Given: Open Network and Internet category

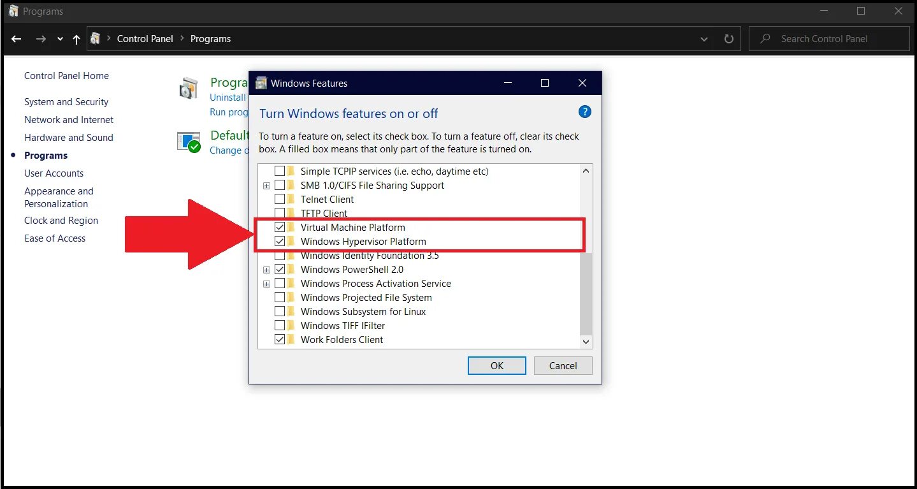Looking at the screenshot, I should [x=69, y=120].
